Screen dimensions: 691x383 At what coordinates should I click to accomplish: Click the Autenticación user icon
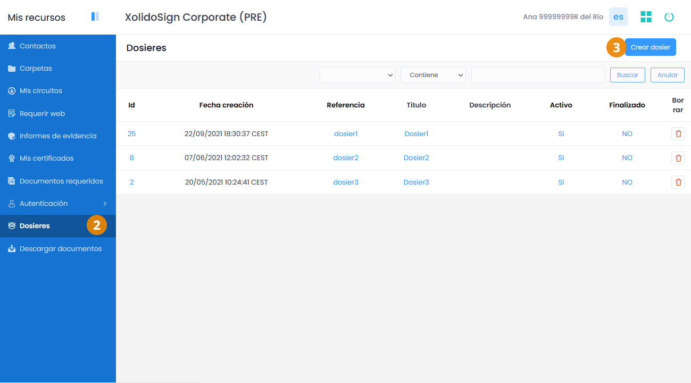[x=12, y=204]
